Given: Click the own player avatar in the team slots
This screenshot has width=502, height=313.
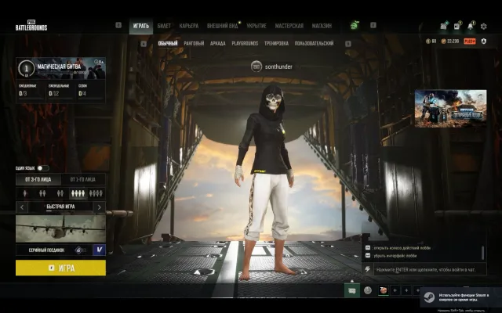Looking at the screenshot, I should coord(384,290).
